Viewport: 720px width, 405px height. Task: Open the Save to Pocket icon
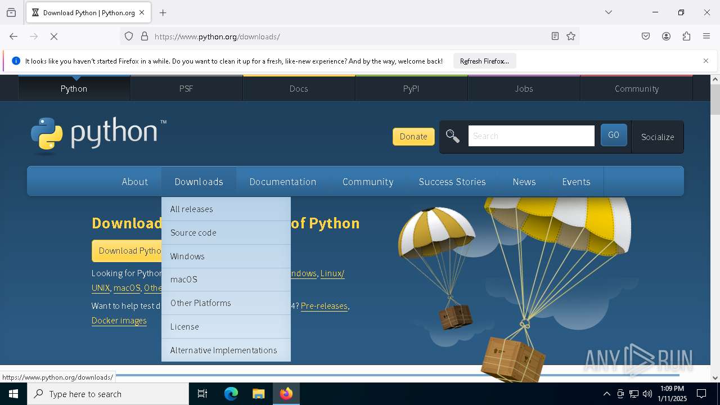click(646, 37)
